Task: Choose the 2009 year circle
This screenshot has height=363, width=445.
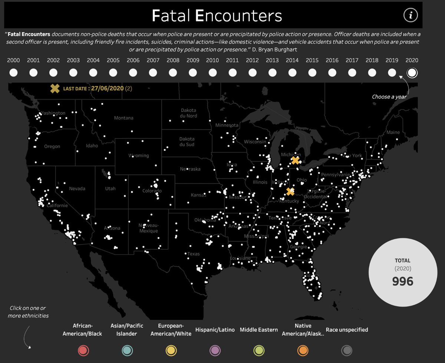Action: point(193,73)
